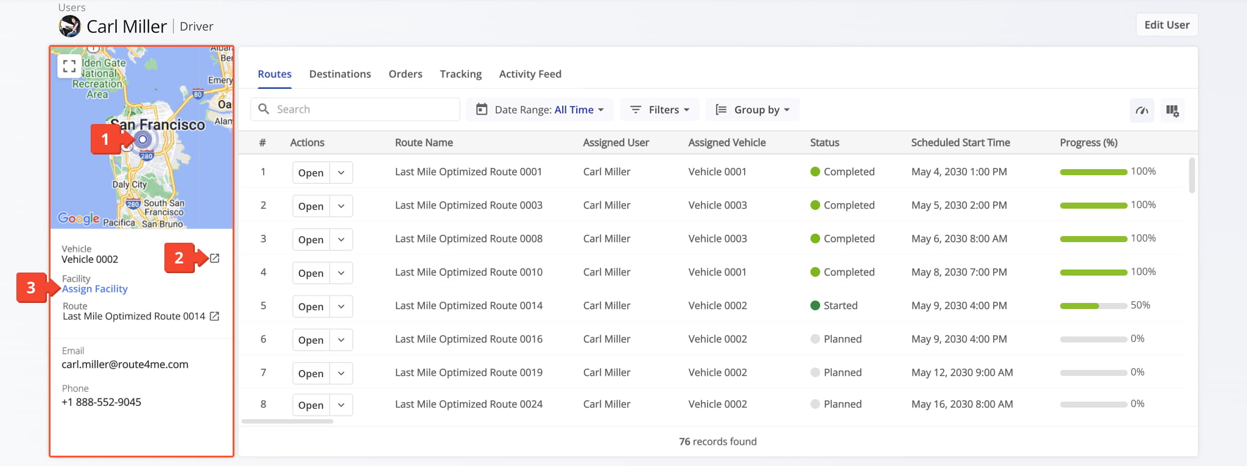Viewport: 1247px width, 466px height.
Task: Click the Edit User button
Action: point(1167,25)
